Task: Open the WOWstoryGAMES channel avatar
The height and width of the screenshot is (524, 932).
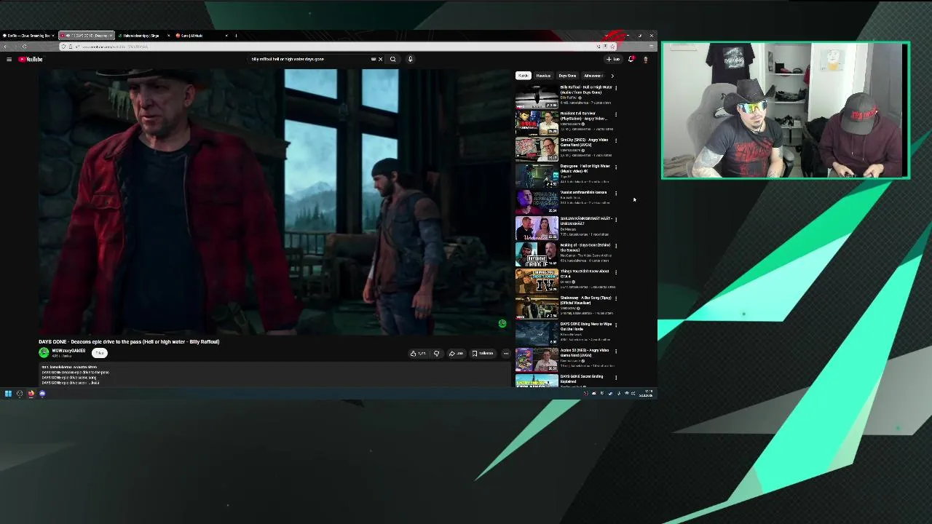Action: click(x=44, y=353)
